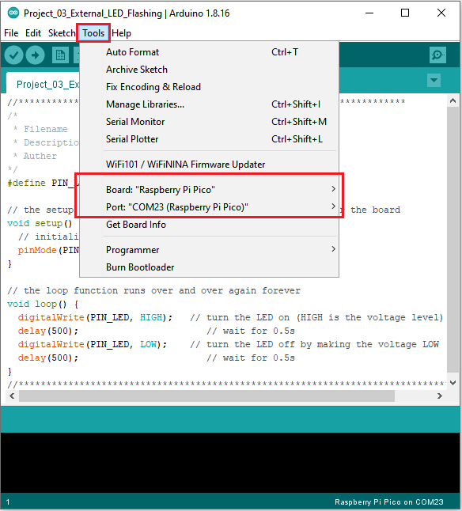Click the vertical scrollbar thumb

[453, 240]
